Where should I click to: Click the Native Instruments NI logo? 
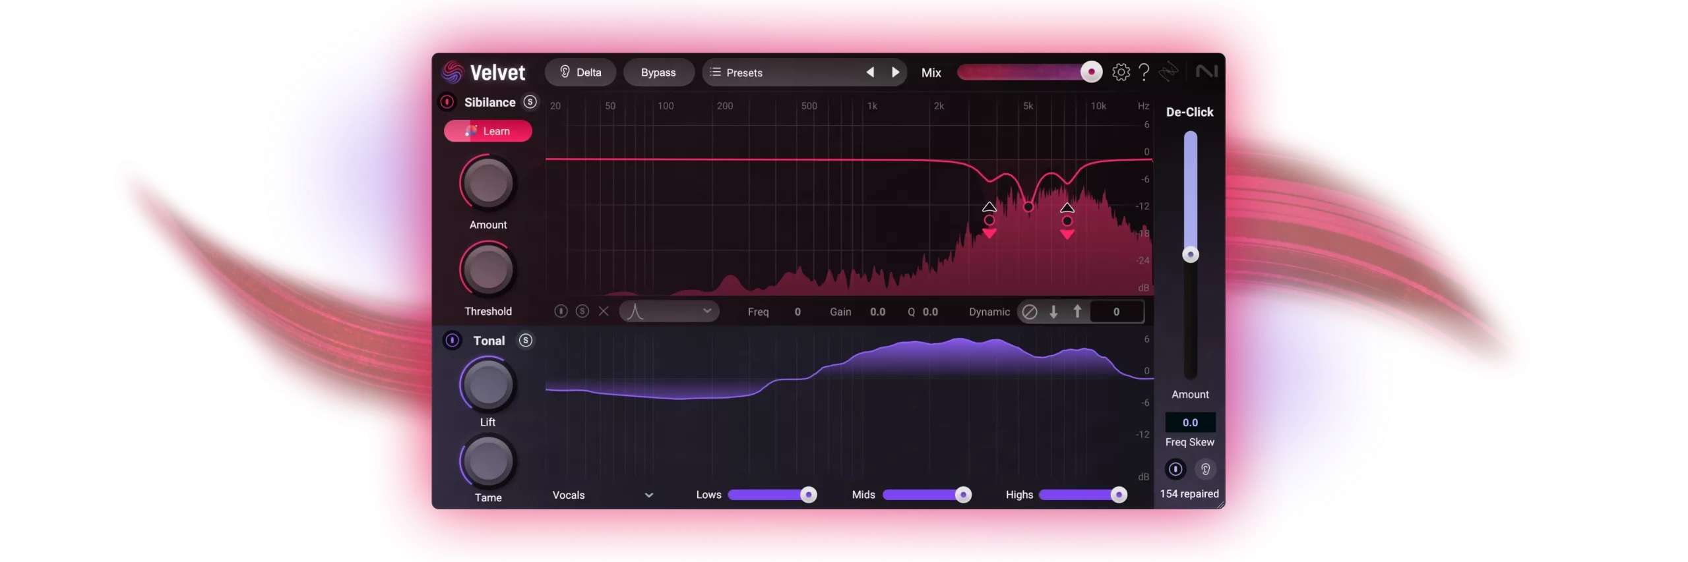click(1206, 71)
